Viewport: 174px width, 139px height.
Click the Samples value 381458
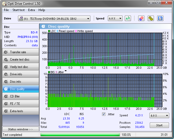[x=140, y=127]
